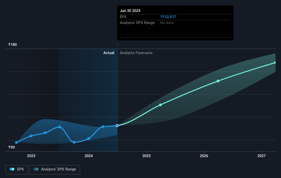The height and width of the screenshot is (178, 281).
Task: Click the EPS data point at start of 2024
Action: tap(89, 139)
